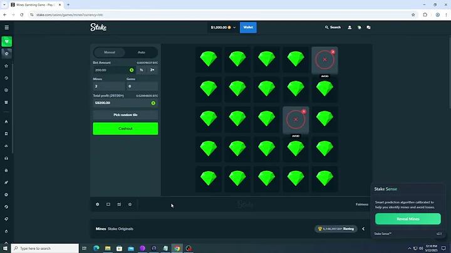Open the Windows notification center icon
451x253 pixels.
coord(444,248)
